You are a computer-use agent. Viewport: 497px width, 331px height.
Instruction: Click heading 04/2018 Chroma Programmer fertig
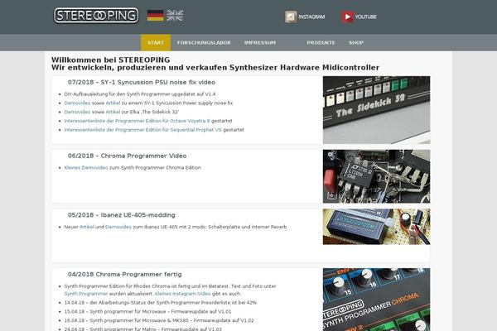point(124,274)
